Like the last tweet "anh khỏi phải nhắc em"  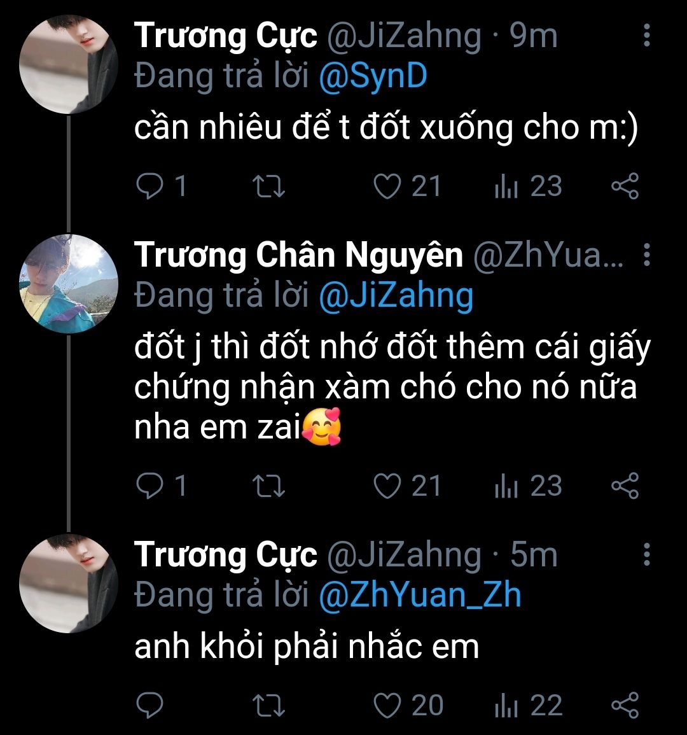click(x=387, y=705)
